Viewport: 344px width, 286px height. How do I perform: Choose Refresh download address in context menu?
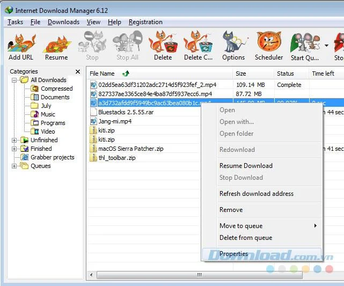(x=262, y=194)
